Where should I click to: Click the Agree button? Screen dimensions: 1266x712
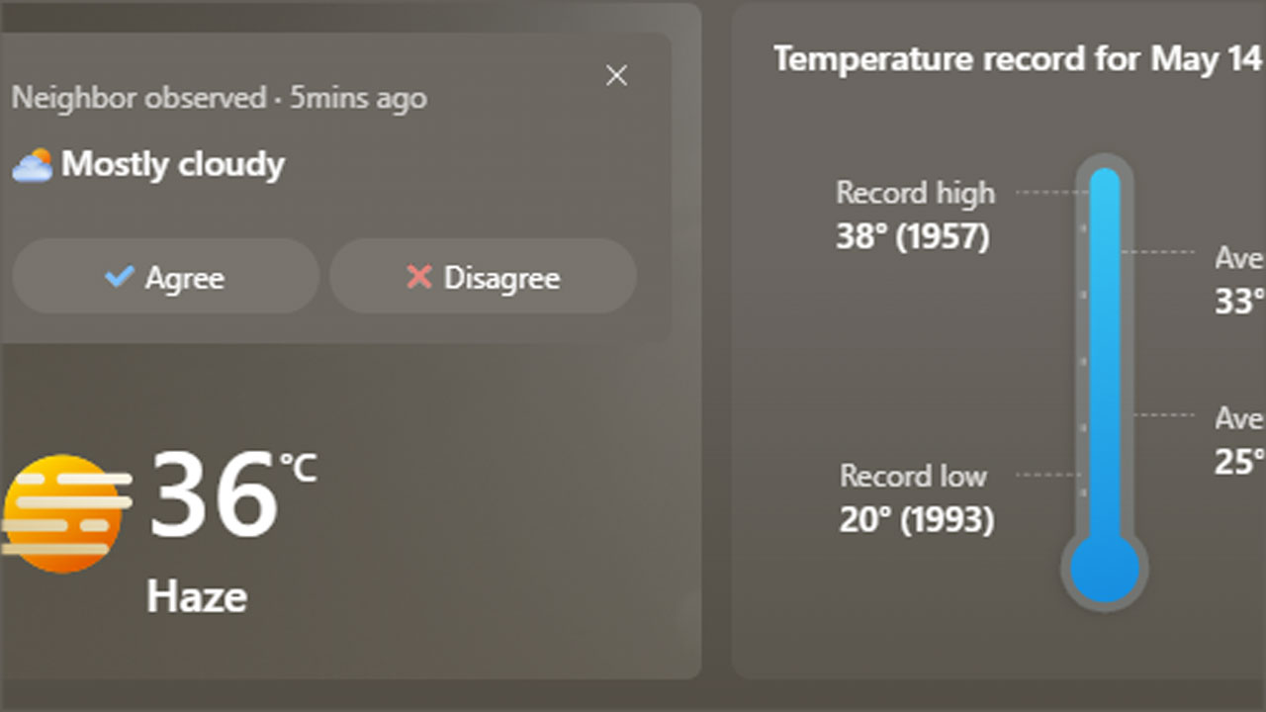(x=165, y=277)
